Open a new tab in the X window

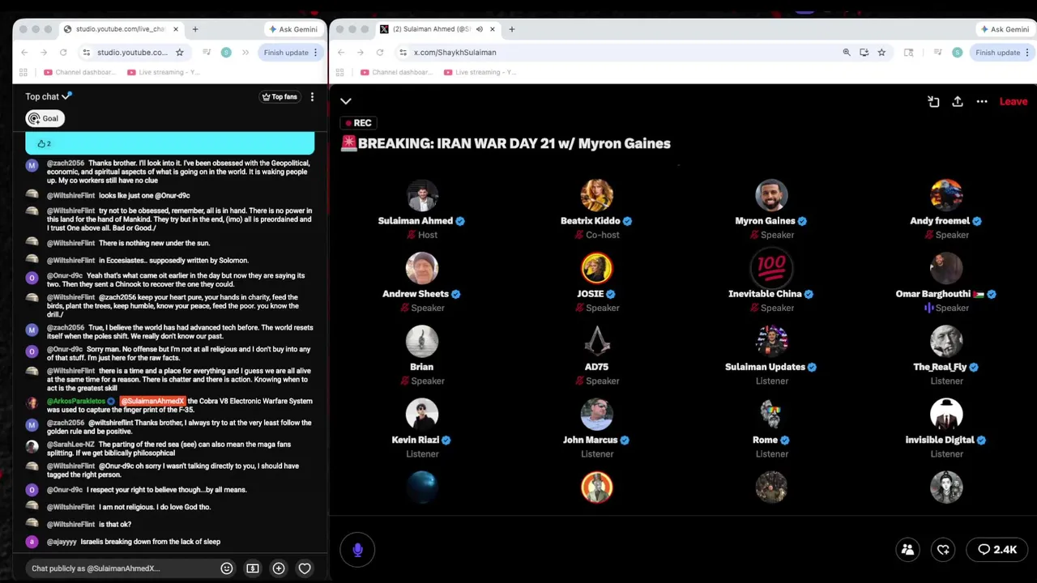tap(511, 29)
